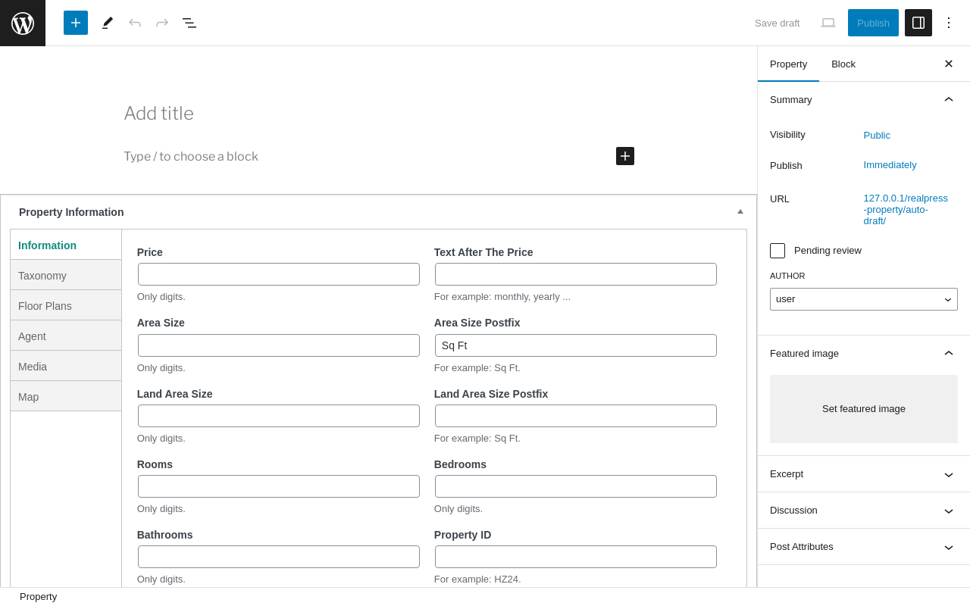Click the Price input field

pos(279,274)
